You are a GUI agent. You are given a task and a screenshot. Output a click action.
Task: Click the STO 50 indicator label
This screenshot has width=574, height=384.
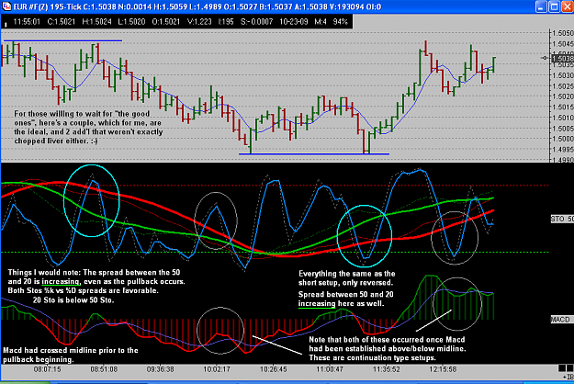pyautogui.click(x=562, y=219)
